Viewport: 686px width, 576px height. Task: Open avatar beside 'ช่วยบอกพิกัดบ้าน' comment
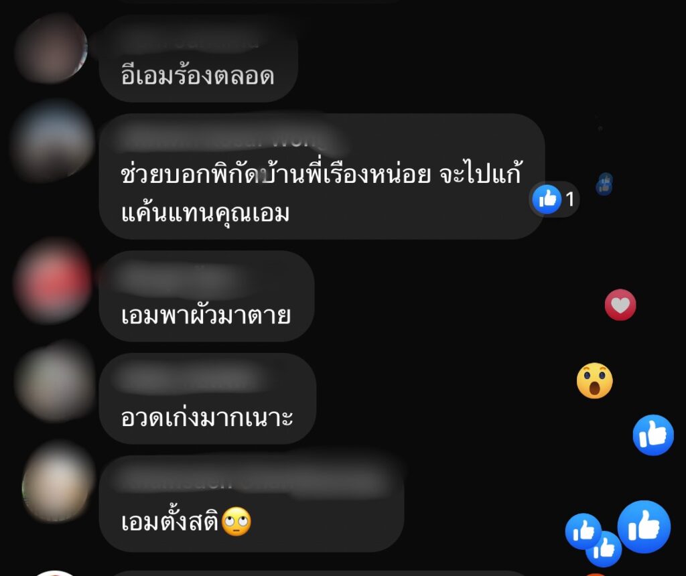54,141
